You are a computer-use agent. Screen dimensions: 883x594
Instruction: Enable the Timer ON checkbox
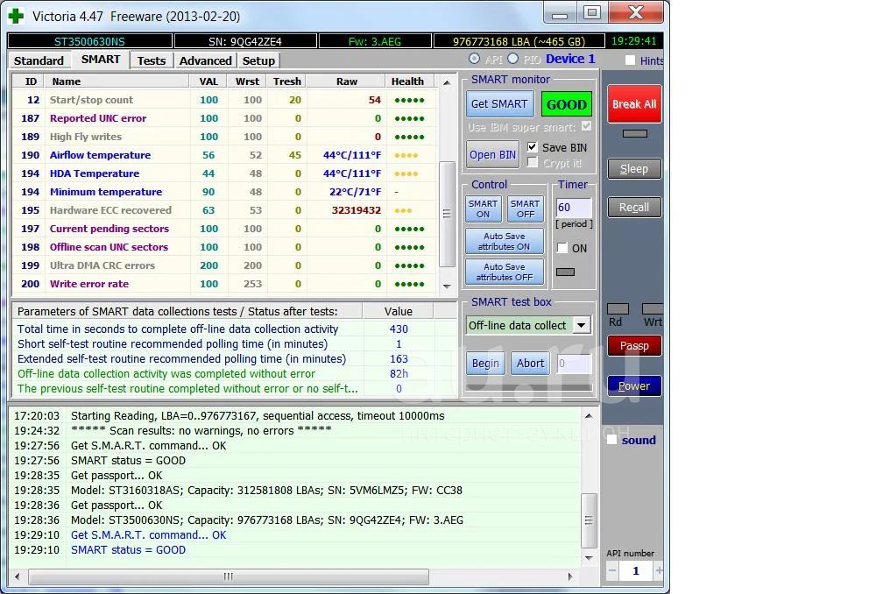click(x=562, y=248)
